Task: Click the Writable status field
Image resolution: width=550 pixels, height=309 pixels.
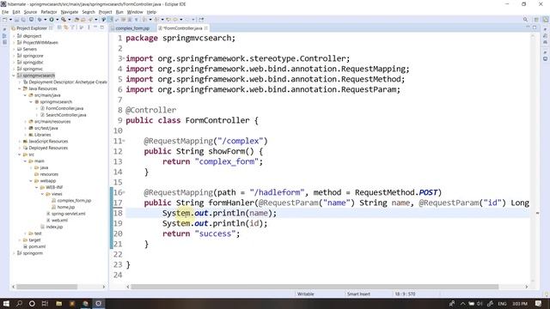Action: click(306, 294)
